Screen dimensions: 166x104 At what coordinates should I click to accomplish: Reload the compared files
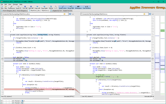51,7
